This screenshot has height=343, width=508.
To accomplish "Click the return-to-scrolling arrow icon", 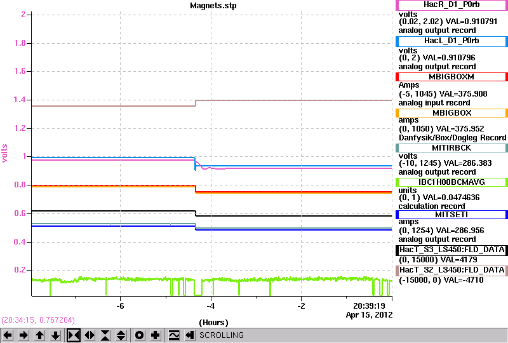I will pyautogui.click(x=189, y=335).
